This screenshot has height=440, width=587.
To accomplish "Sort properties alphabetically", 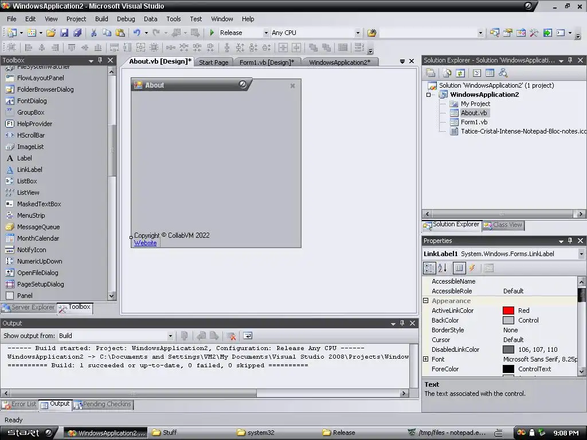I will [x=443, y=268].
